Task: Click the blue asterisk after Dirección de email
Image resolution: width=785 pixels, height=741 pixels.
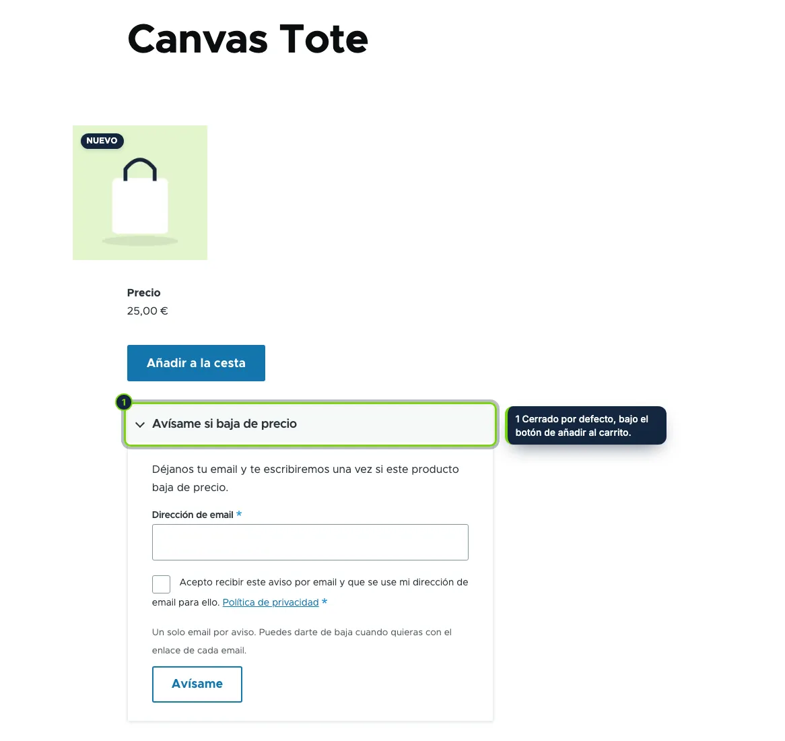Action: 239,514
